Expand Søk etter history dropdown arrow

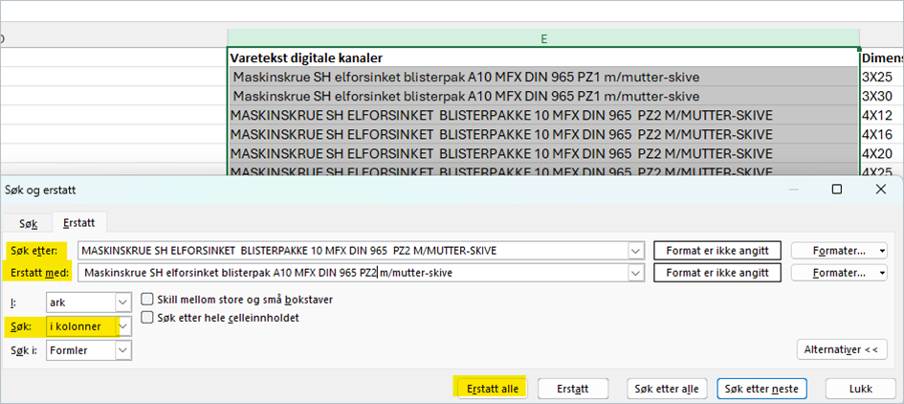(x=636, y=251)
